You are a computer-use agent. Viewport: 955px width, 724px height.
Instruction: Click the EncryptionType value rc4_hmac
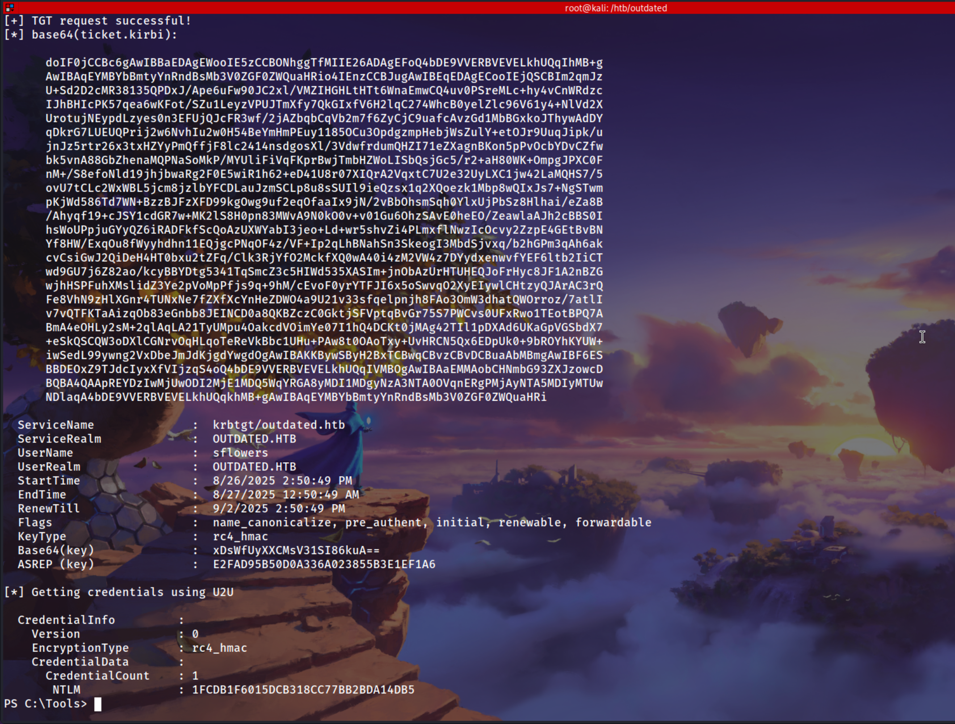pos(219,648)
